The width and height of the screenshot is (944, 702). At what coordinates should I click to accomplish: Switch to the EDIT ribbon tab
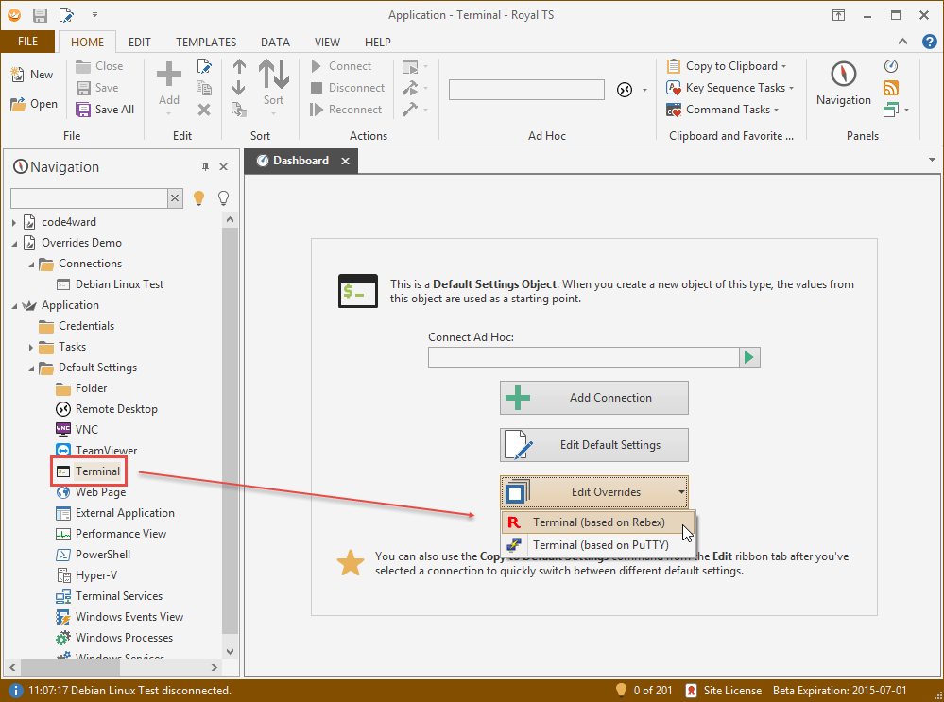(x=139, y=43)
